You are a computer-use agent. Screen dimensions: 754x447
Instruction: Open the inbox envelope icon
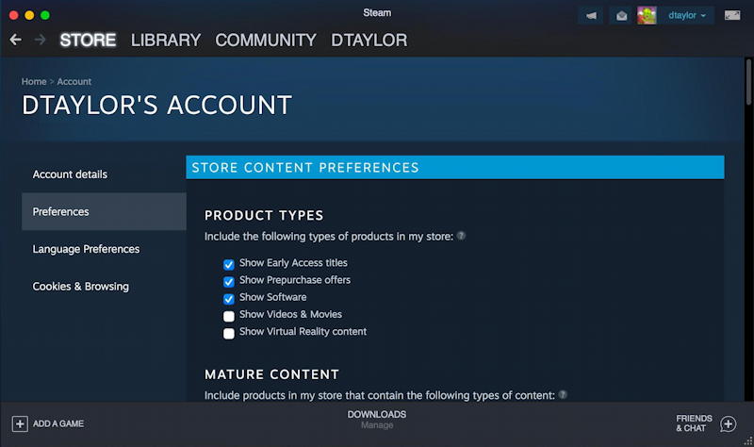point(621,15)
